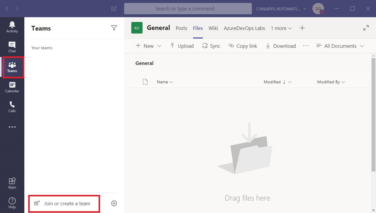Open the Apps store
376x213 pixels.
click(x=12, y=183)
